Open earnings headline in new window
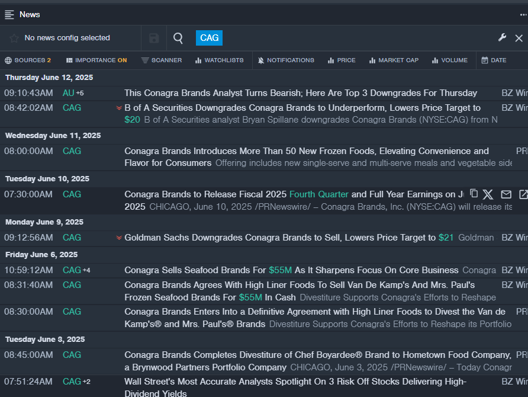This screenshot has height=397, width=528. click(x=524, y=194)
